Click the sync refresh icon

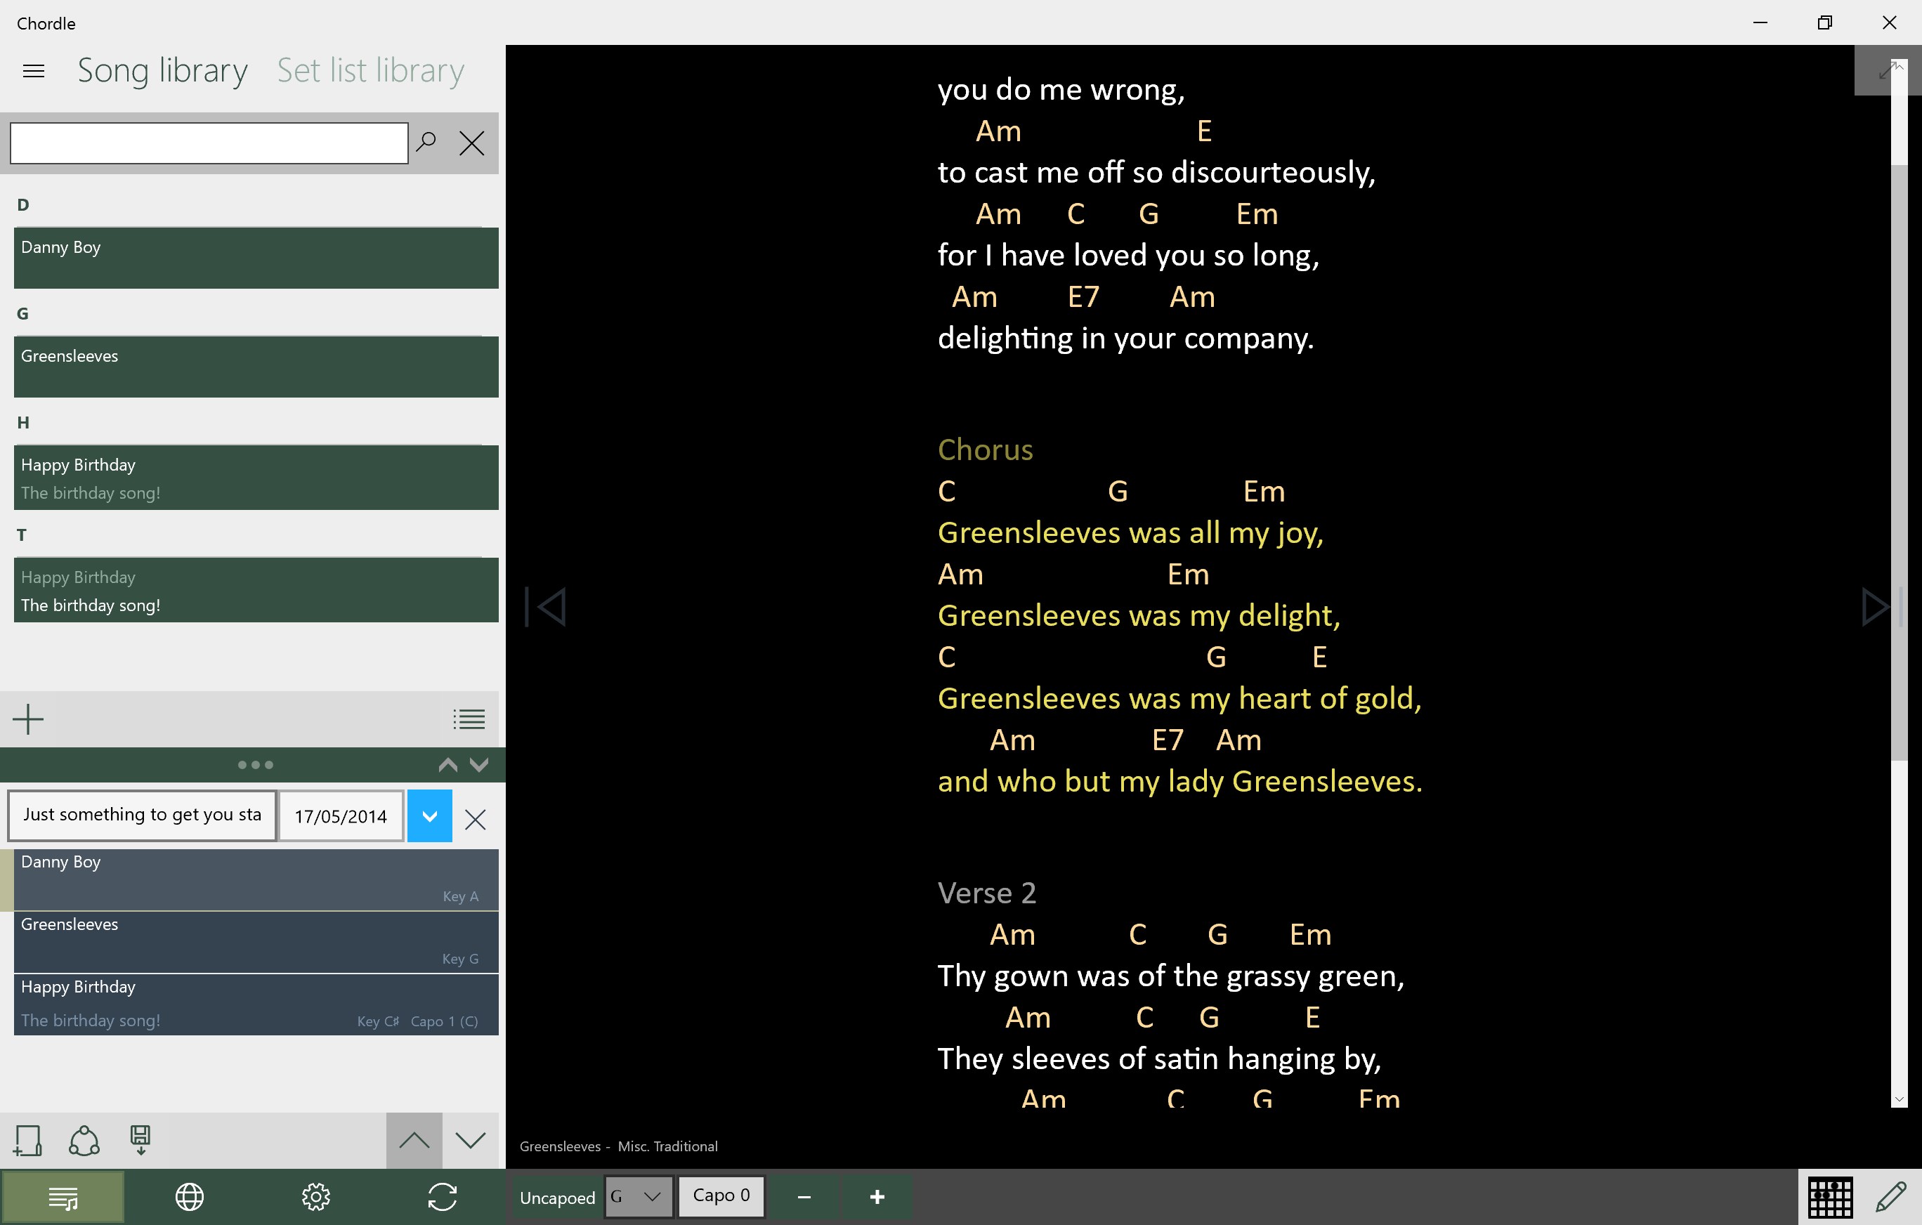tap(442, 1196)
